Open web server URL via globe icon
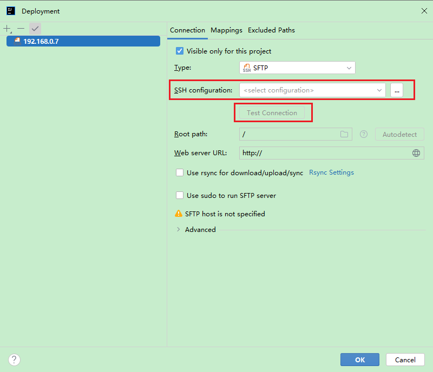This screenshot has width=433, height=372. tap(416, 153)
